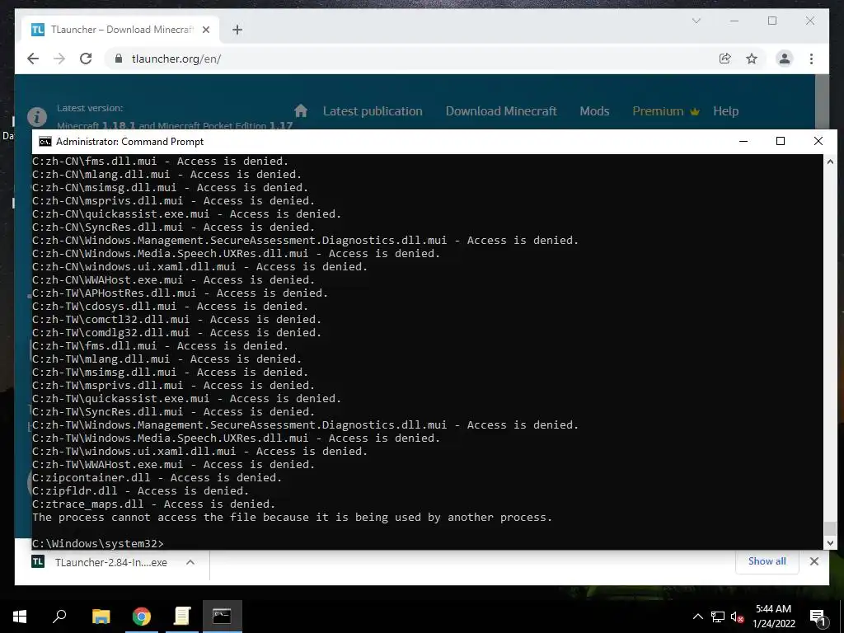Click C:zipcontainer.dll access denied line

pyautogui.click(x=157, y=478)
